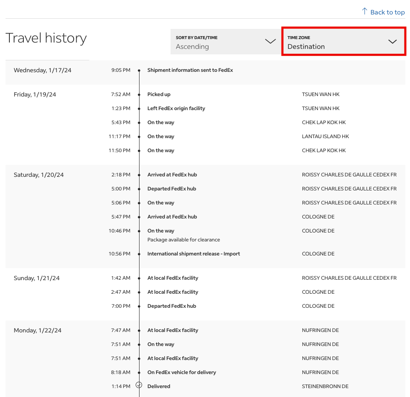Click timeline dot for Left FedEx origin facility
This screenshot has height=397, width=410.
(139, 109)
